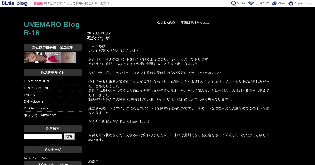This screenshot has width=315, height=165.
Task: Click the こんにちは greeting line
Action: tap(97, 46)
